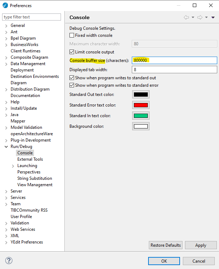This screenshot has width=219, height=269.
Task: Click the Cancel button
Action: coord(199,261)
